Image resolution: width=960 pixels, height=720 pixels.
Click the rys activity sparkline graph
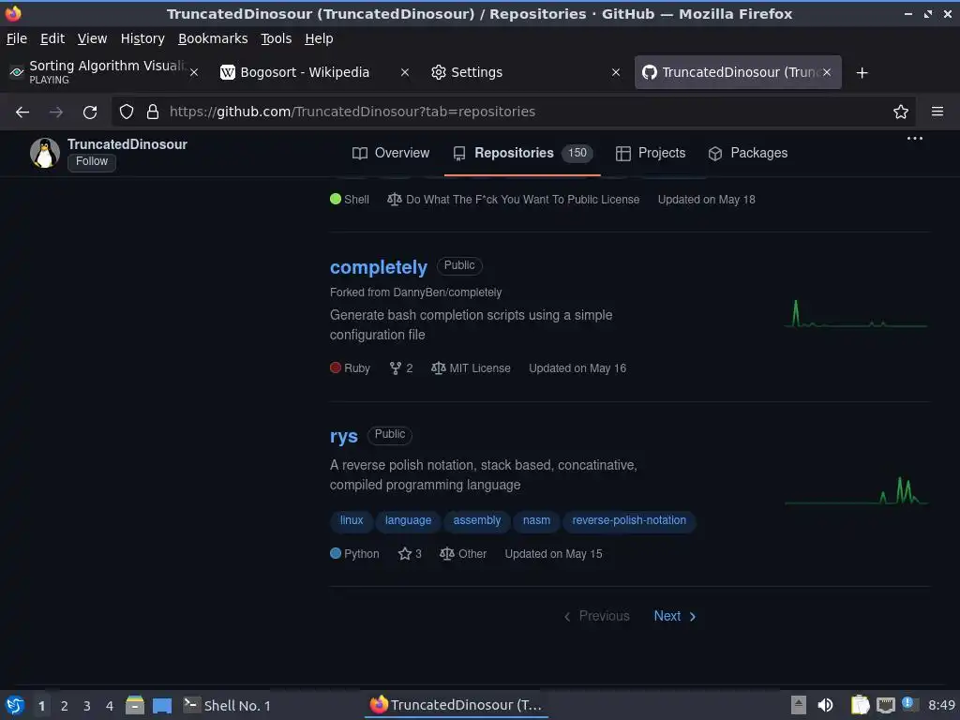(856, 490)
